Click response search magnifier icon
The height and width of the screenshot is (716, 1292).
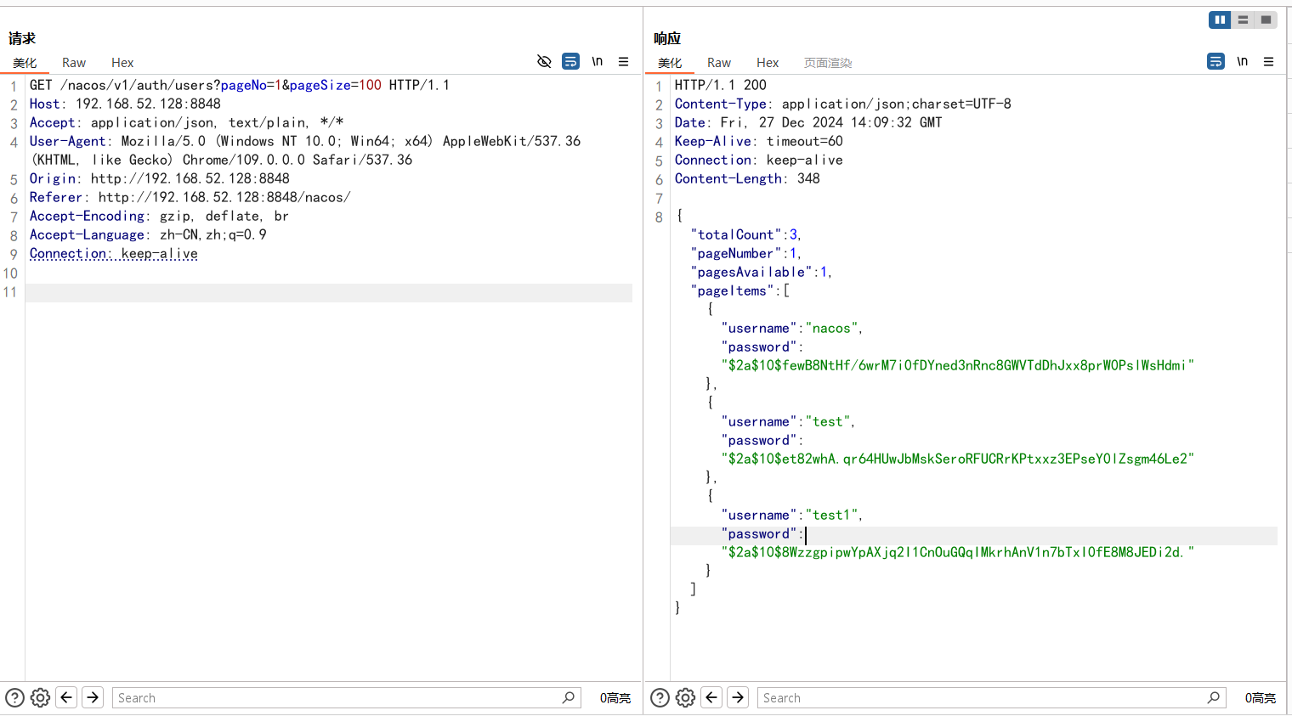1214,697
